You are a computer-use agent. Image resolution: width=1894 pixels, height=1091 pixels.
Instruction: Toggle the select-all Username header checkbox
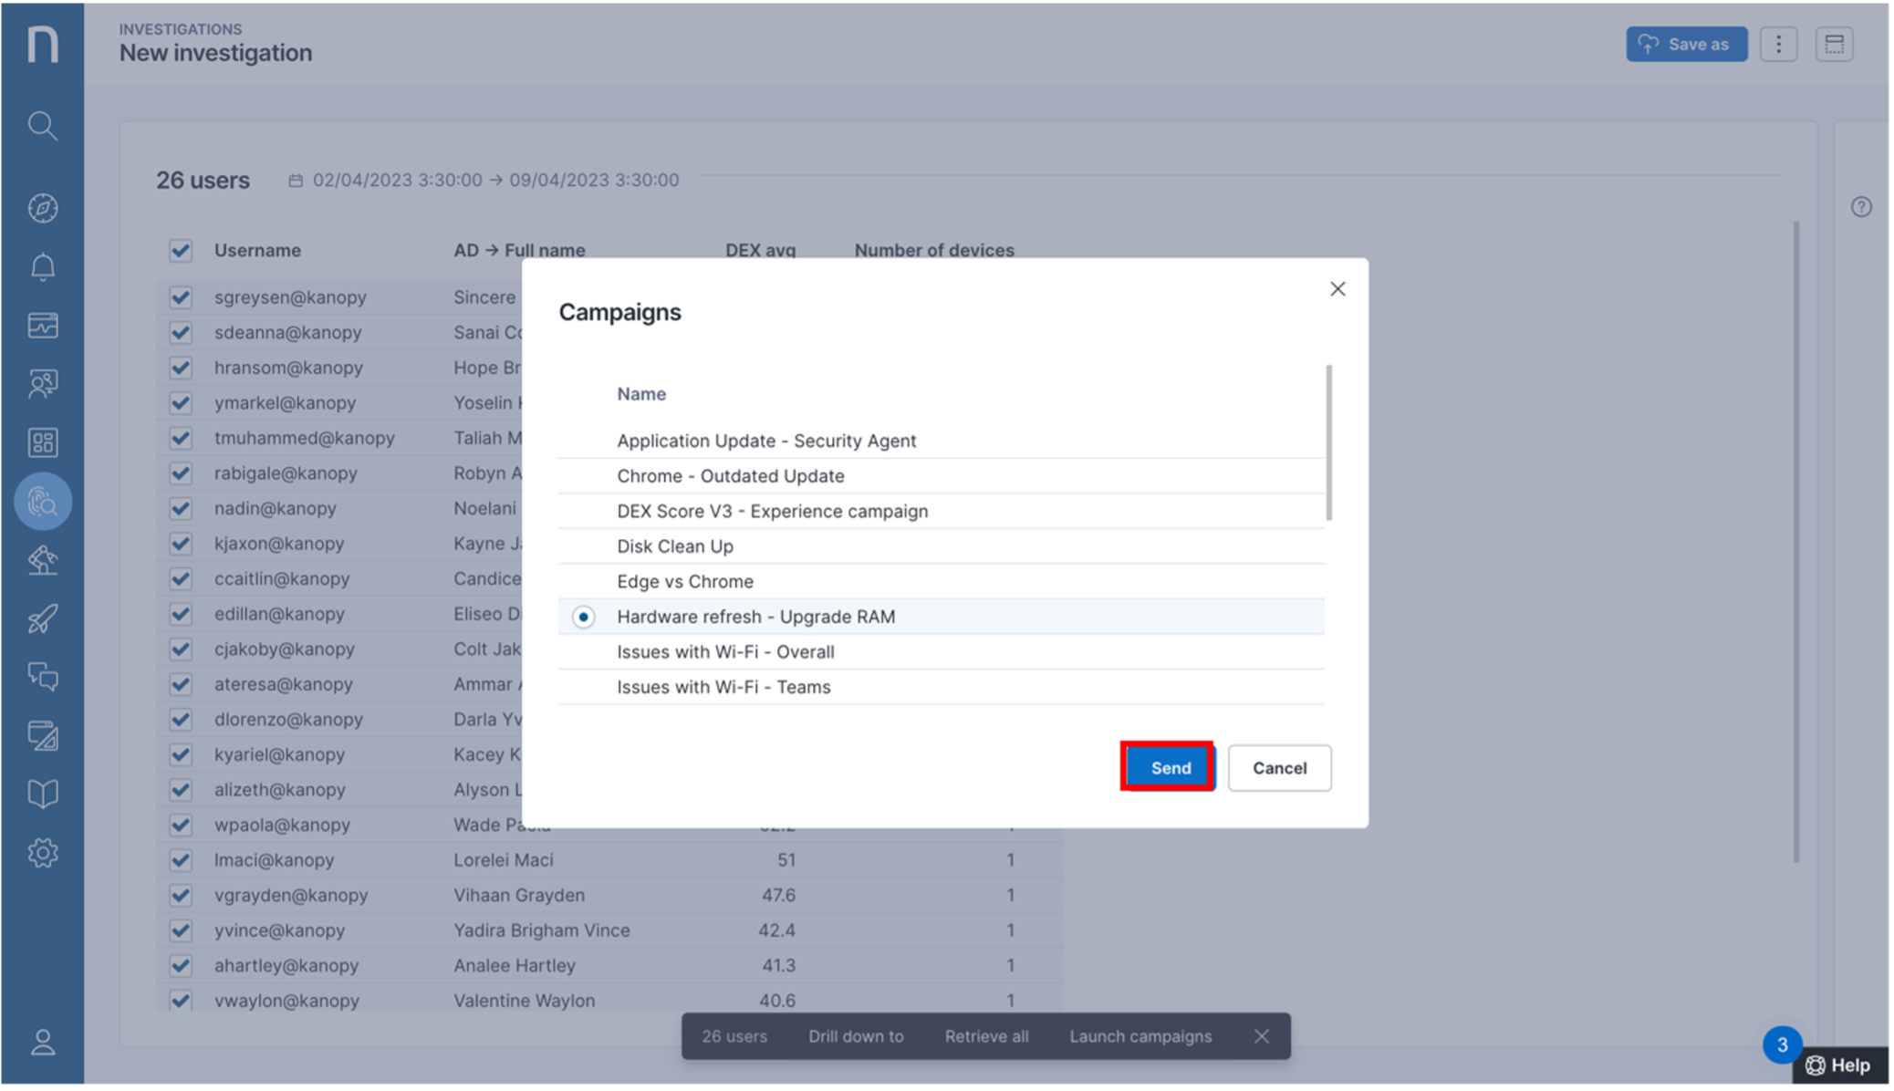click(x=181, y=251)
